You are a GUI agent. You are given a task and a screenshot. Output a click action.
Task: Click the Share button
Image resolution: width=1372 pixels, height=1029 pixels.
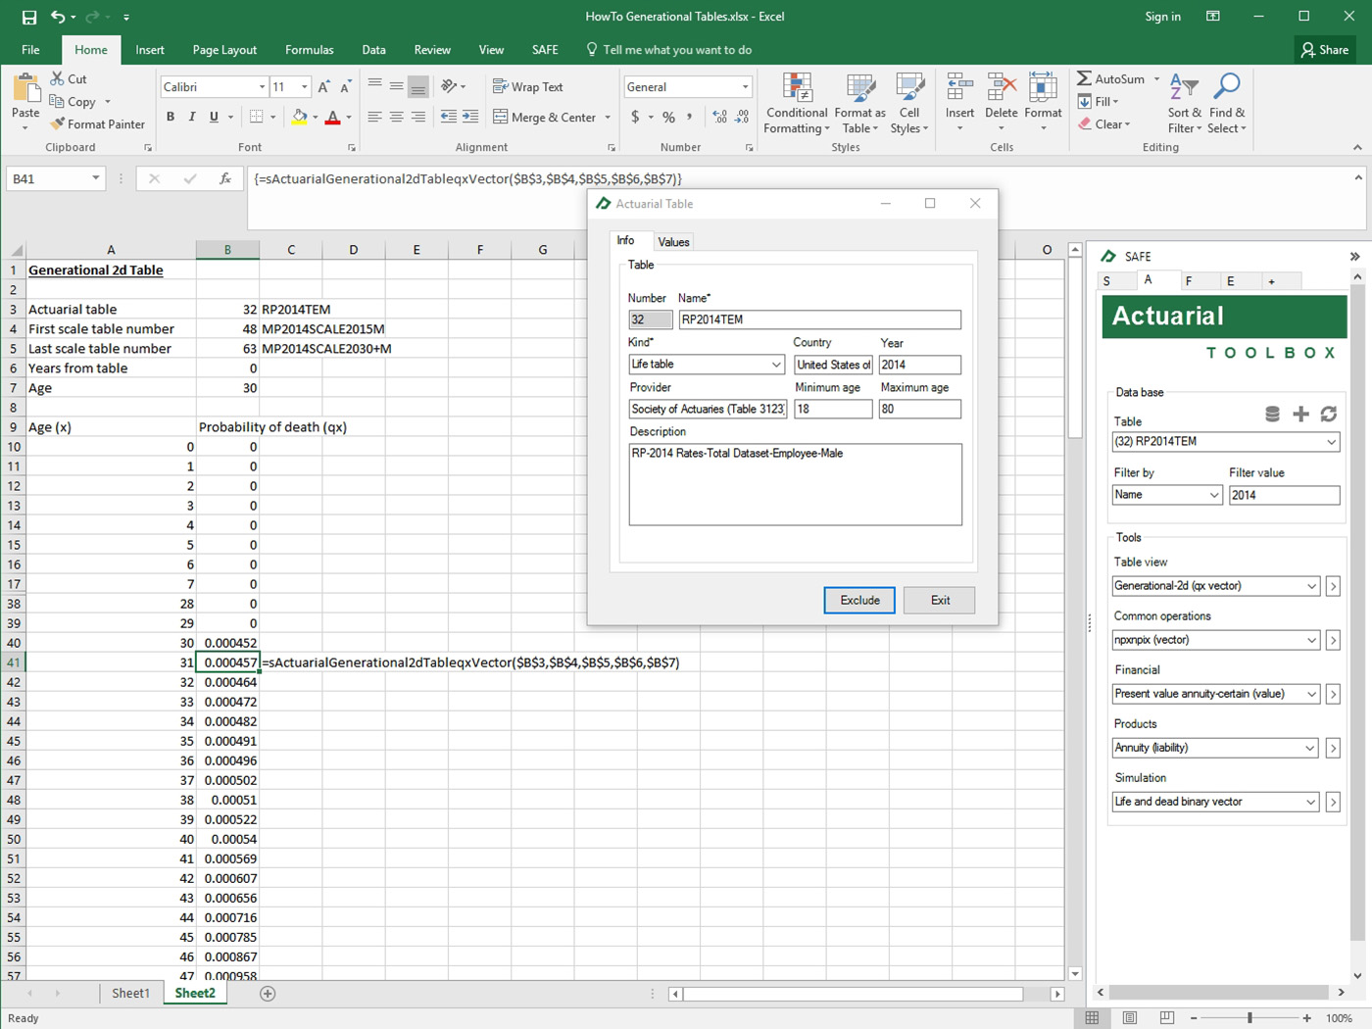(x=1324, y=50)
